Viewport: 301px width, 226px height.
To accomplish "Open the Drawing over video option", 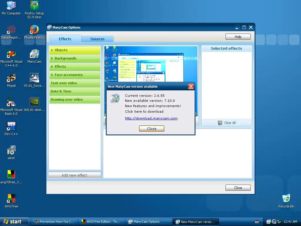I will 75,99.
